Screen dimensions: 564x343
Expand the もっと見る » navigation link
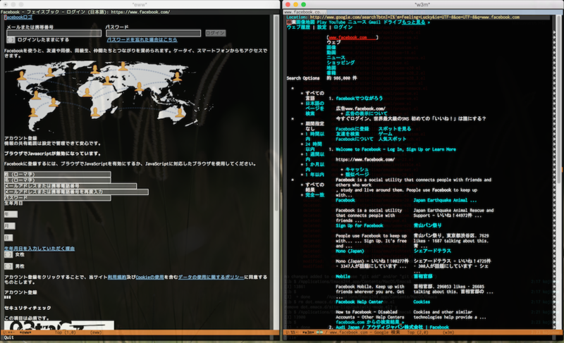point(416,23)
